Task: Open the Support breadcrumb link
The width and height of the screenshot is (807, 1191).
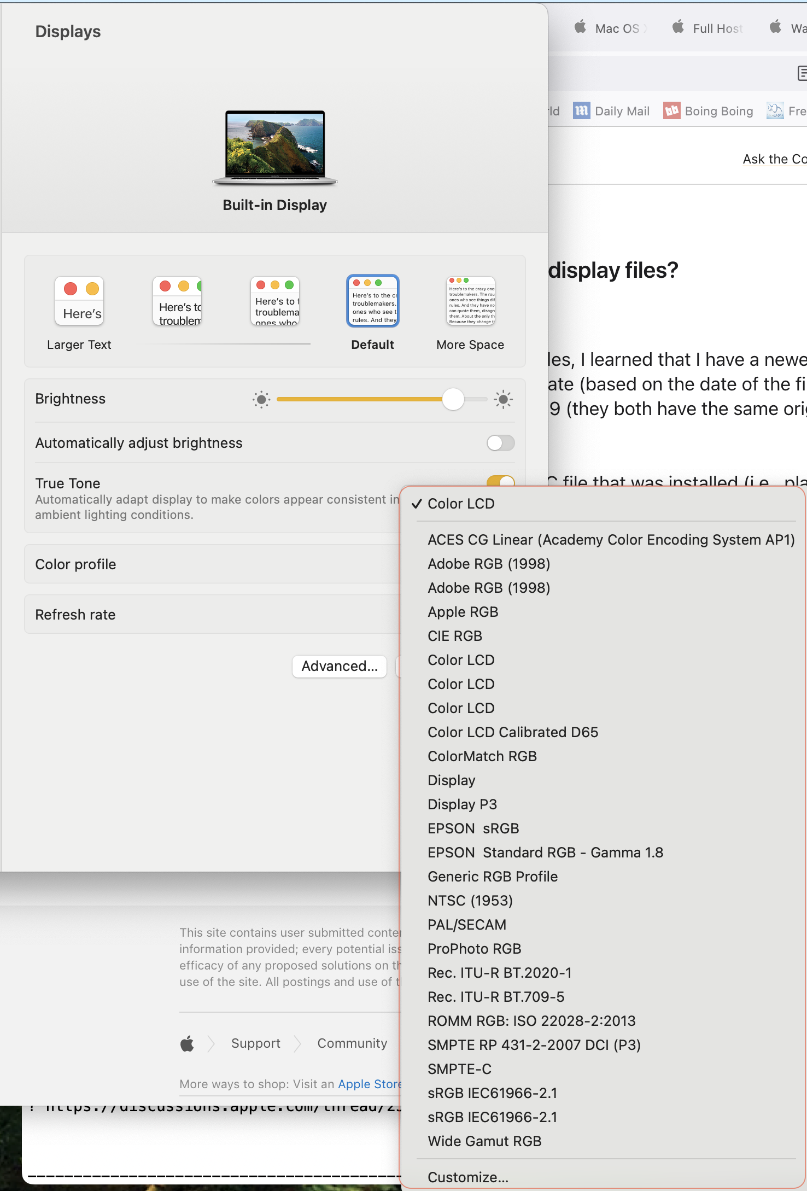Action: click(x=255, y=1043)
